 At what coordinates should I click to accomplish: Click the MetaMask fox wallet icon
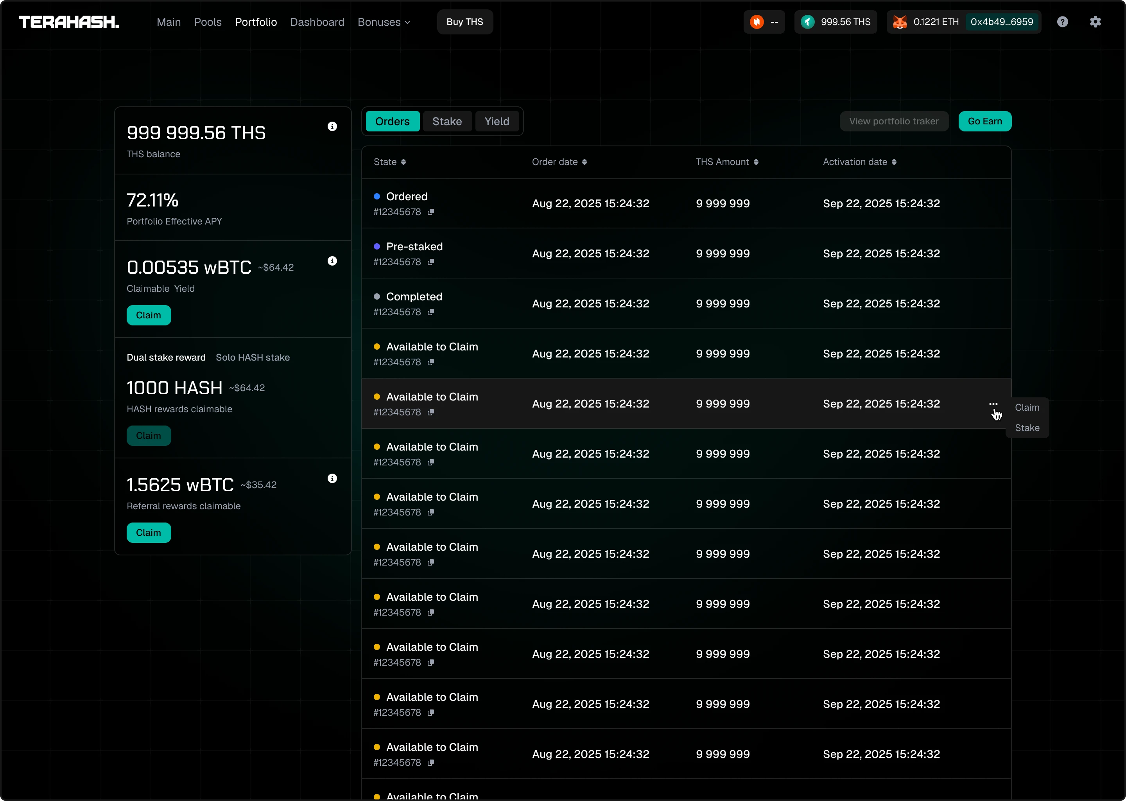click(x=900, y=22)
